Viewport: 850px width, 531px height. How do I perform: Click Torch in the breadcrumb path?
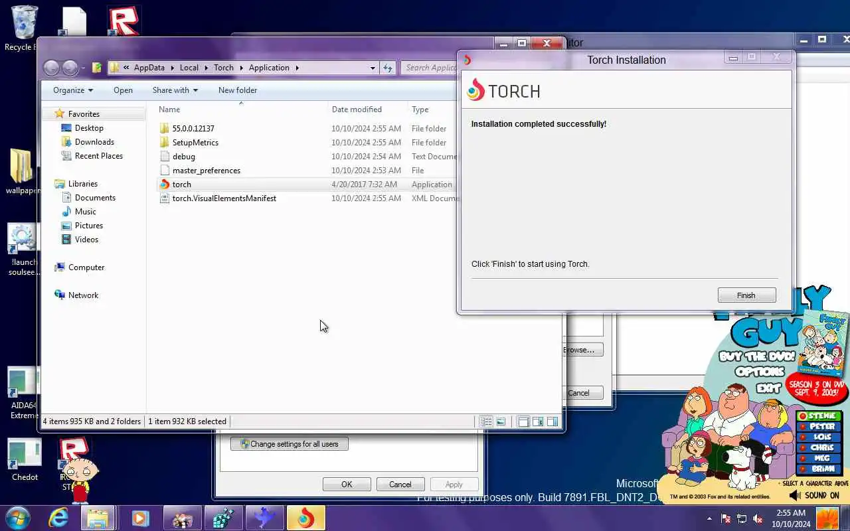click(x=224, y=68)
